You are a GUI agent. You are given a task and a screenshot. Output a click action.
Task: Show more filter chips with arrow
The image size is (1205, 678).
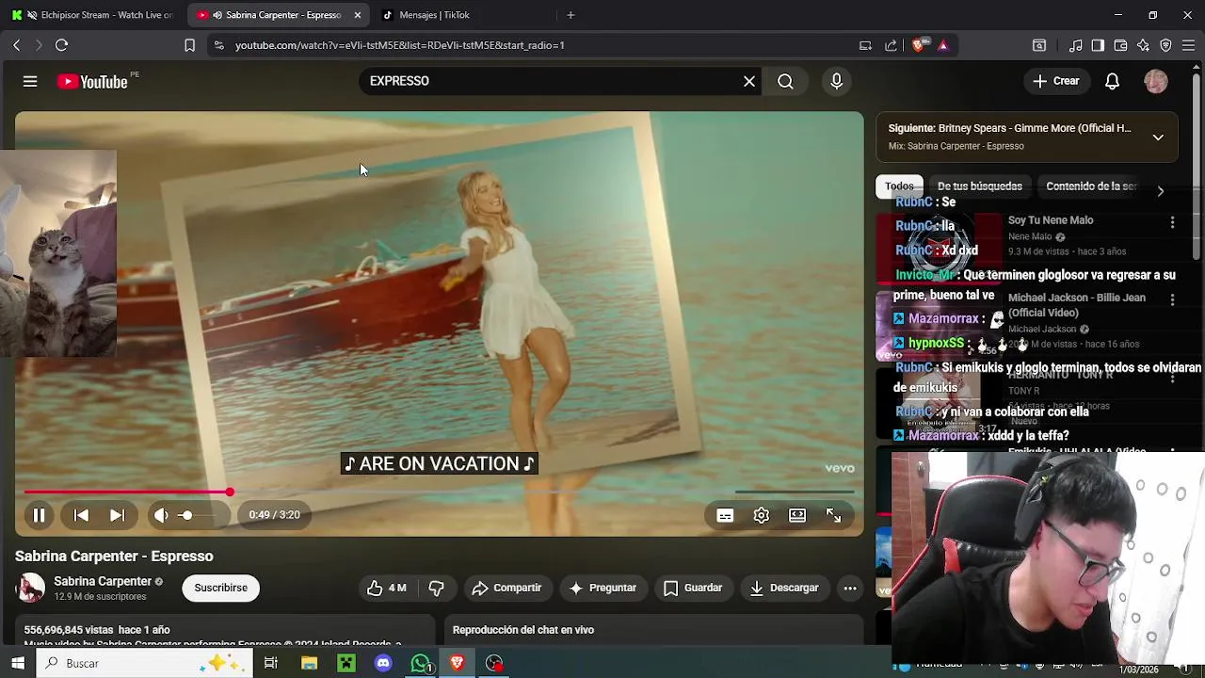pyautogui.click(x=1160, y=191)
